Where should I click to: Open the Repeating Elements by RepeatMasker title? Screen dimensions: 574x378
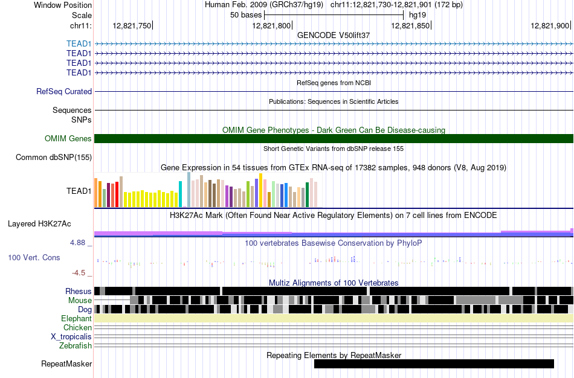(x=334, y=355)
